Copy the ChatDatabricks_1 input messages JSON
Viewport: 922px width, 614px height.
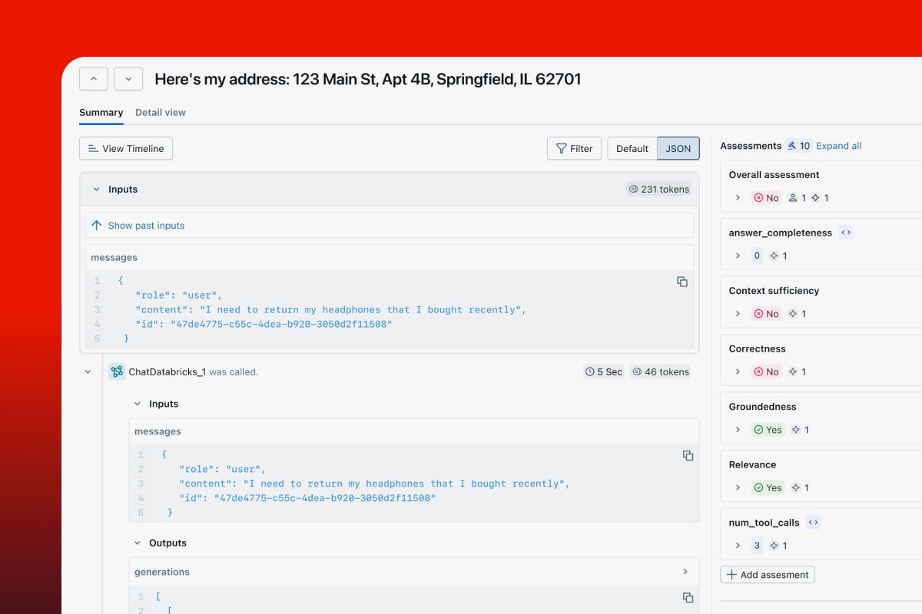(688, 456)
